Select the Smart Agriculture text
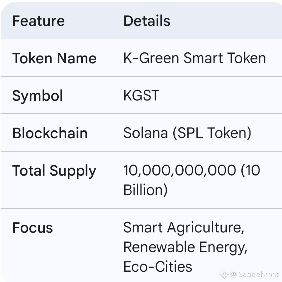Viewport: 282px width, 282px height. coord(183,228)
